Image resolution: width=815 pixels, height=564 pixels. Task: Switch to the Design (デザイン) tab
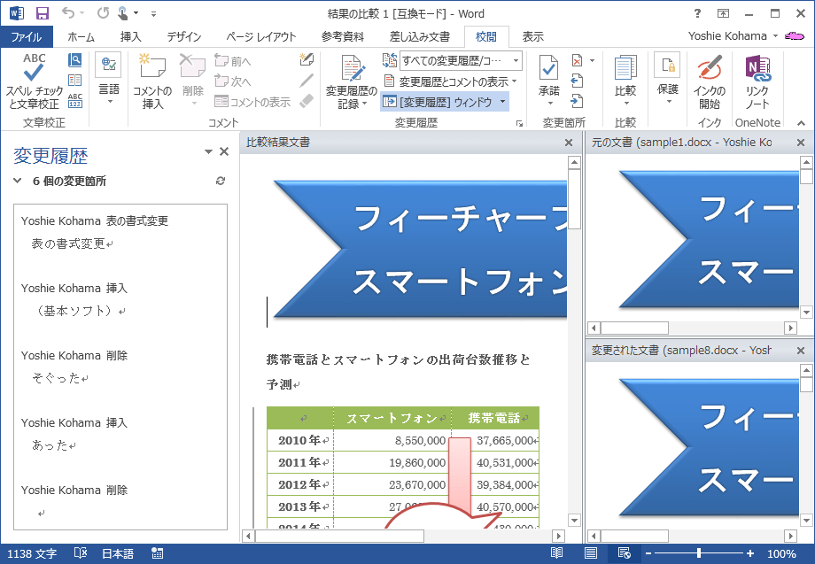184,37
